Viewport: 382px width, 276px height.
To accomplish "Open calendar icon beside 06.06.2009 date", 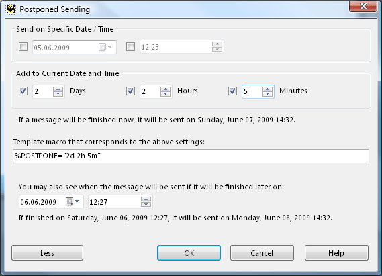I will point(69,201).
